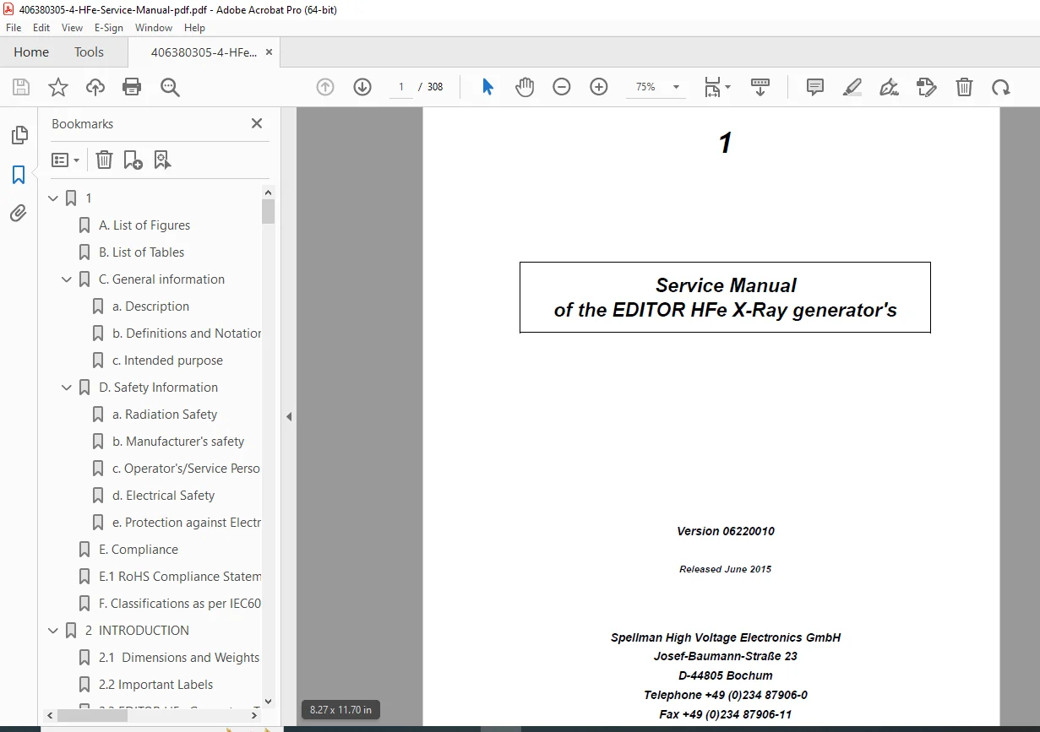Go to B. List of Tables bookmark

click(141, 252)
